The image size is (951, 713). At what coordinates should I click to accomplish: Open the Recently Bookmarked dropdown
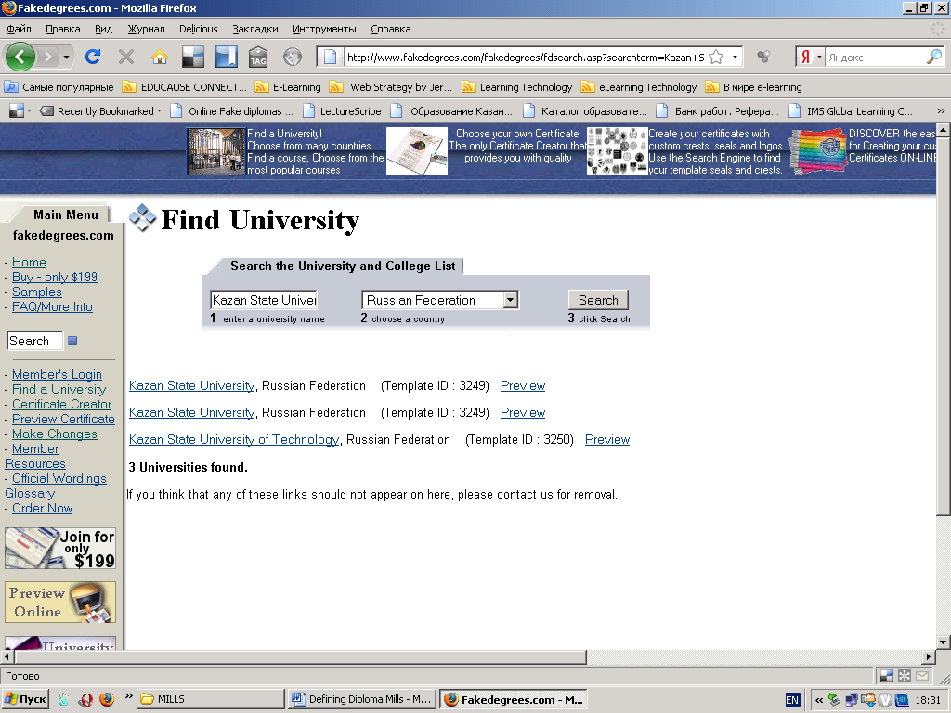[x=101, y=111]
